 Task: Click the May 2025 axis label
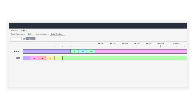(x=101, y=43)
